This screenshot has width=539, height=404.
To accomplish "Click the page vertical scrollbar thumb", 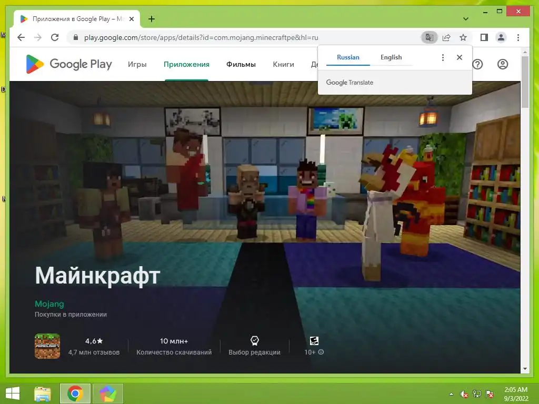I will [x=525, y=82].
